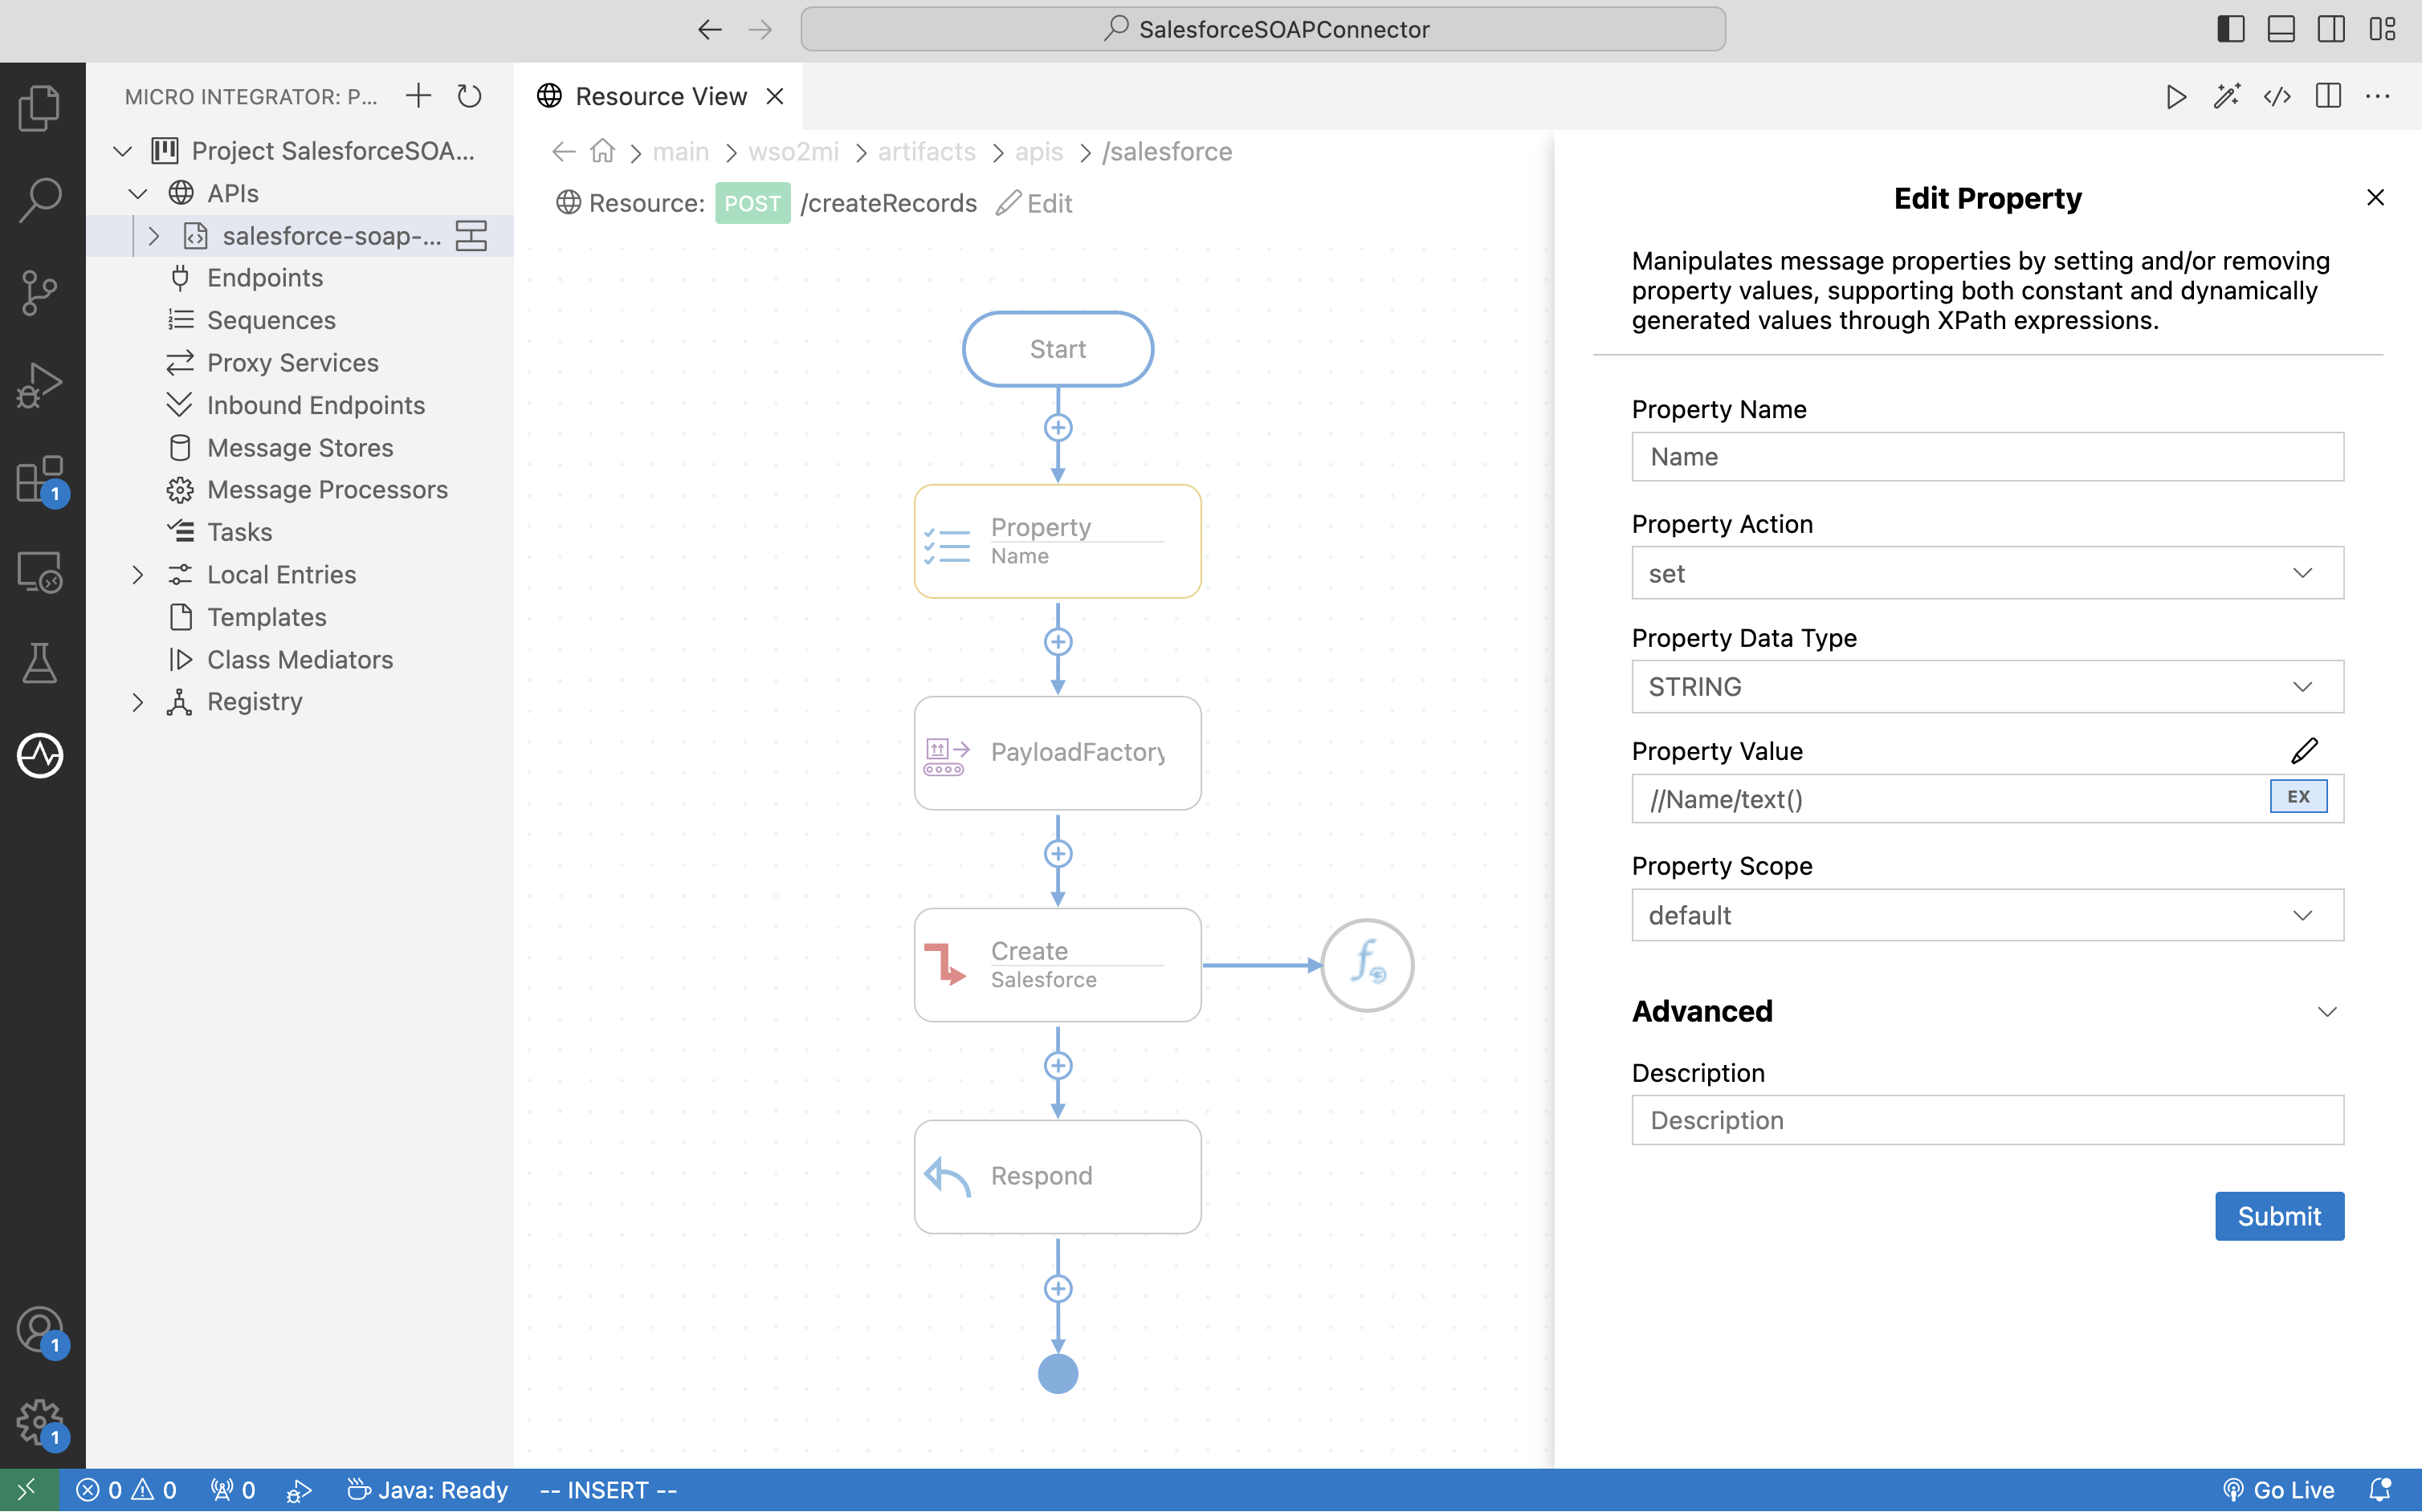Open Property Data Type dropdown
The height and width of the screenshot is (1512, 2422).
click(x=1987, y=687)
